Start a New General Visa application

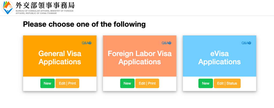47,83
